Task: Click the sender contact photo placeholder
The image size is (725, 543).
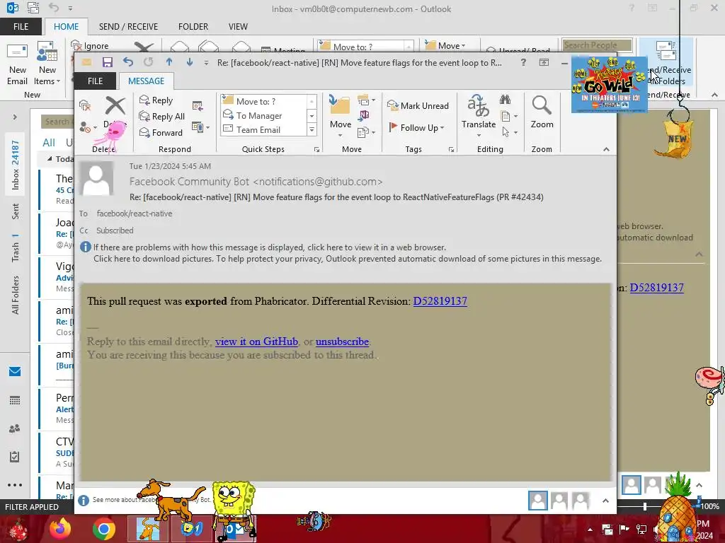Action: click(96, 178)
